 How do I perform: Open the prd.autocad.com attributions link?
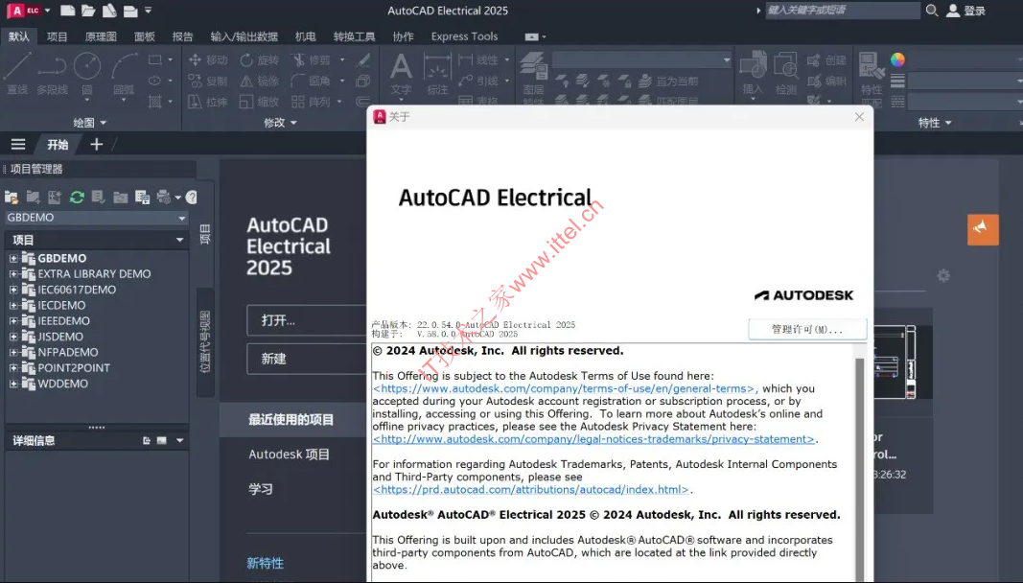(x=531, y=490)
